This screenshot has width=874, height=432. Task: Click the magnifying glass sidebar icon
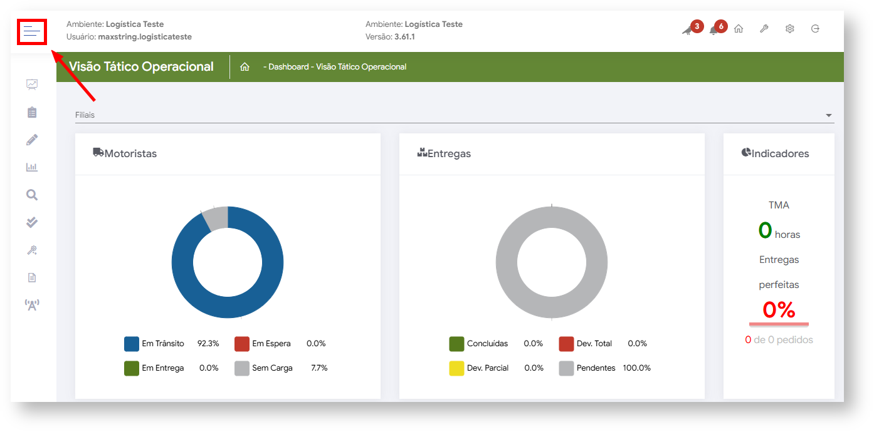tap(32, 195)
